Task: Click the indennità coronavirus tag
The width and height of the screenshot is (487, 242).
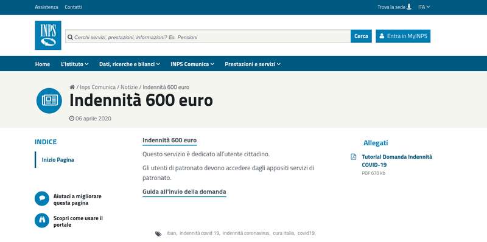Action: click(x=246, y=233)
